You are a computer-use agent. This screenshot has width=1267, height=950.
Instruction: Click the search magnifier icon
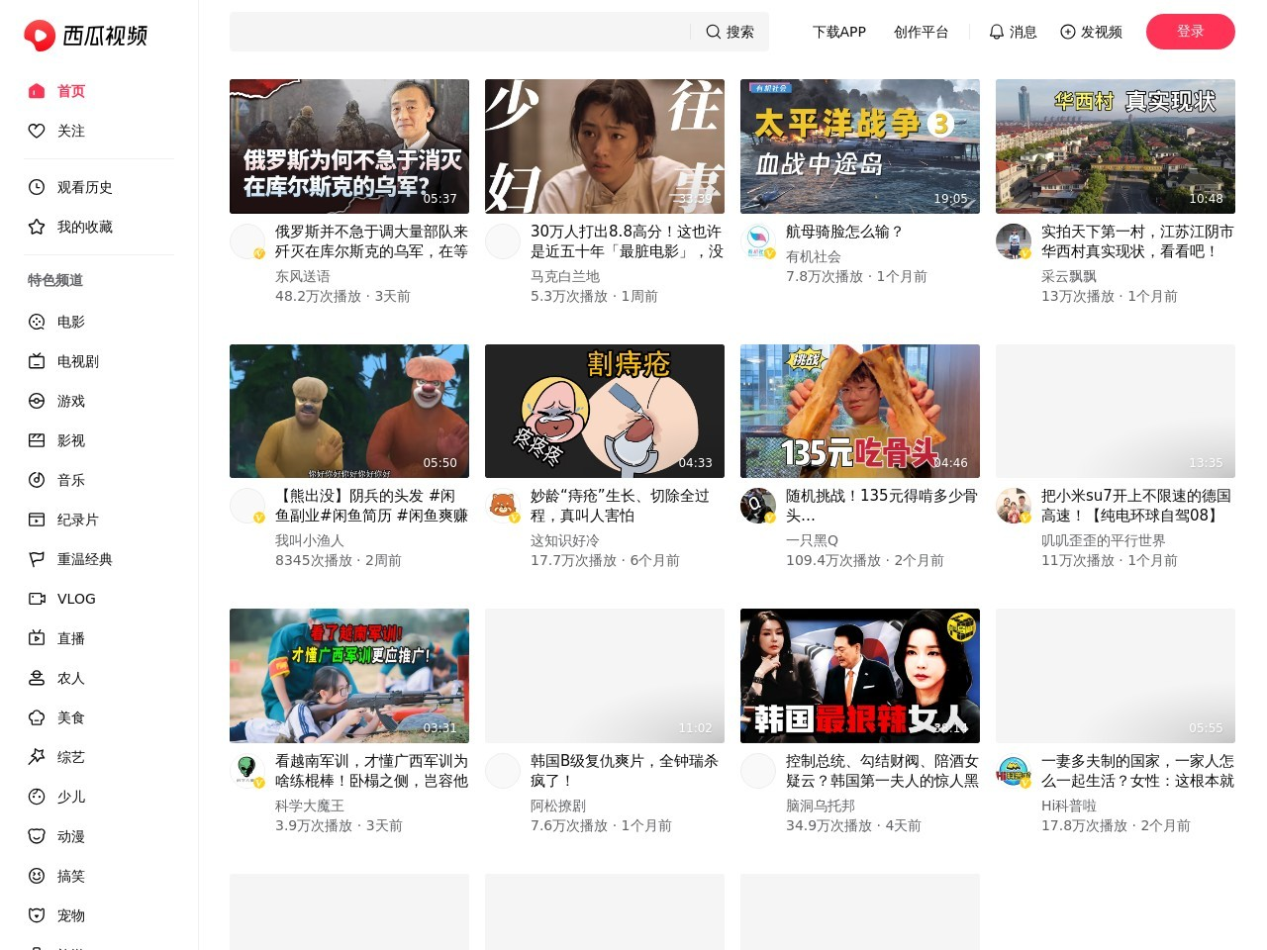(713, 32)
